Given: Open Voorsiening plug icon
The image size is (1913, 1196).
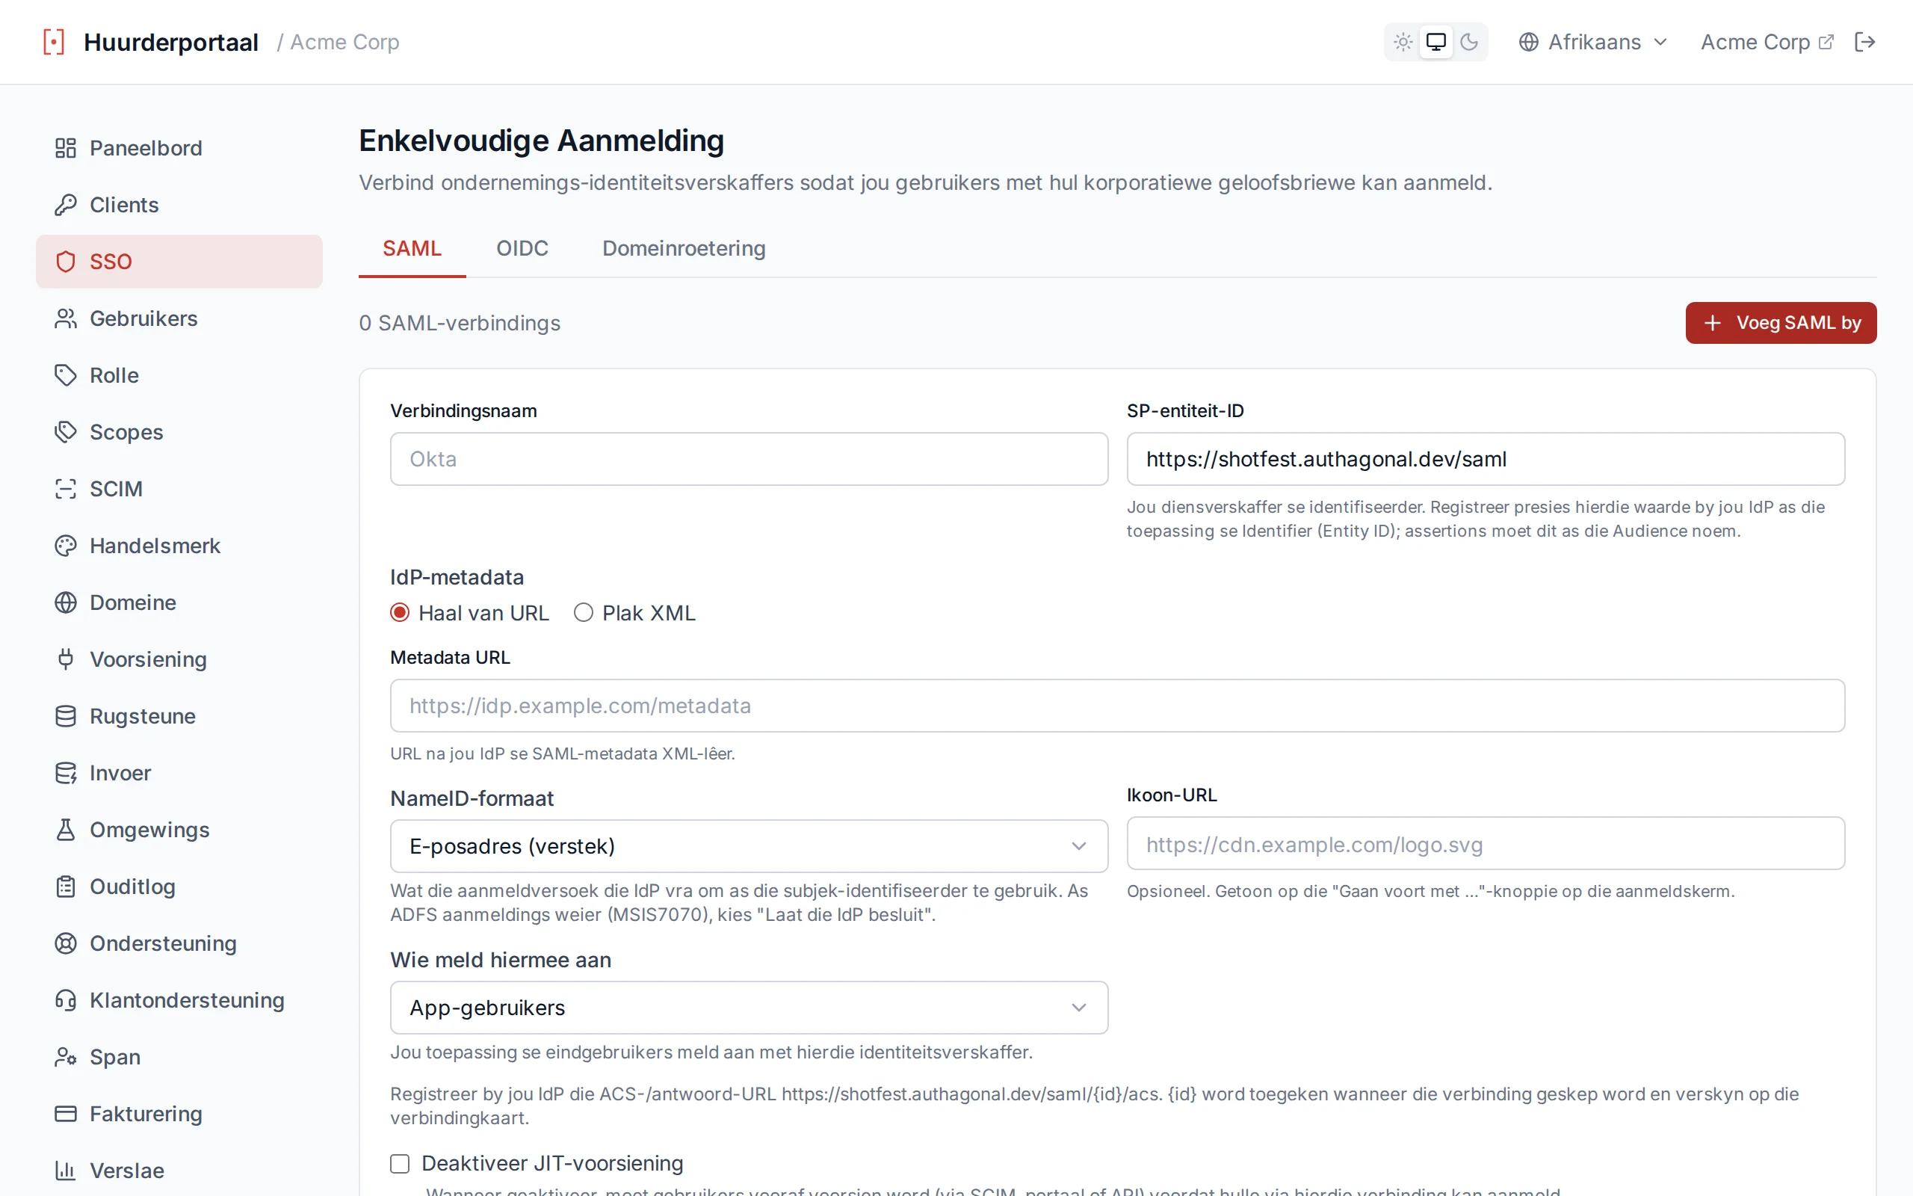Looking at the screenshot, I should (66, 659).
